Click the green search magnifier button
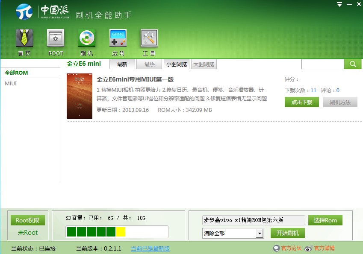 pyautogui.click(x=353, y=64)
